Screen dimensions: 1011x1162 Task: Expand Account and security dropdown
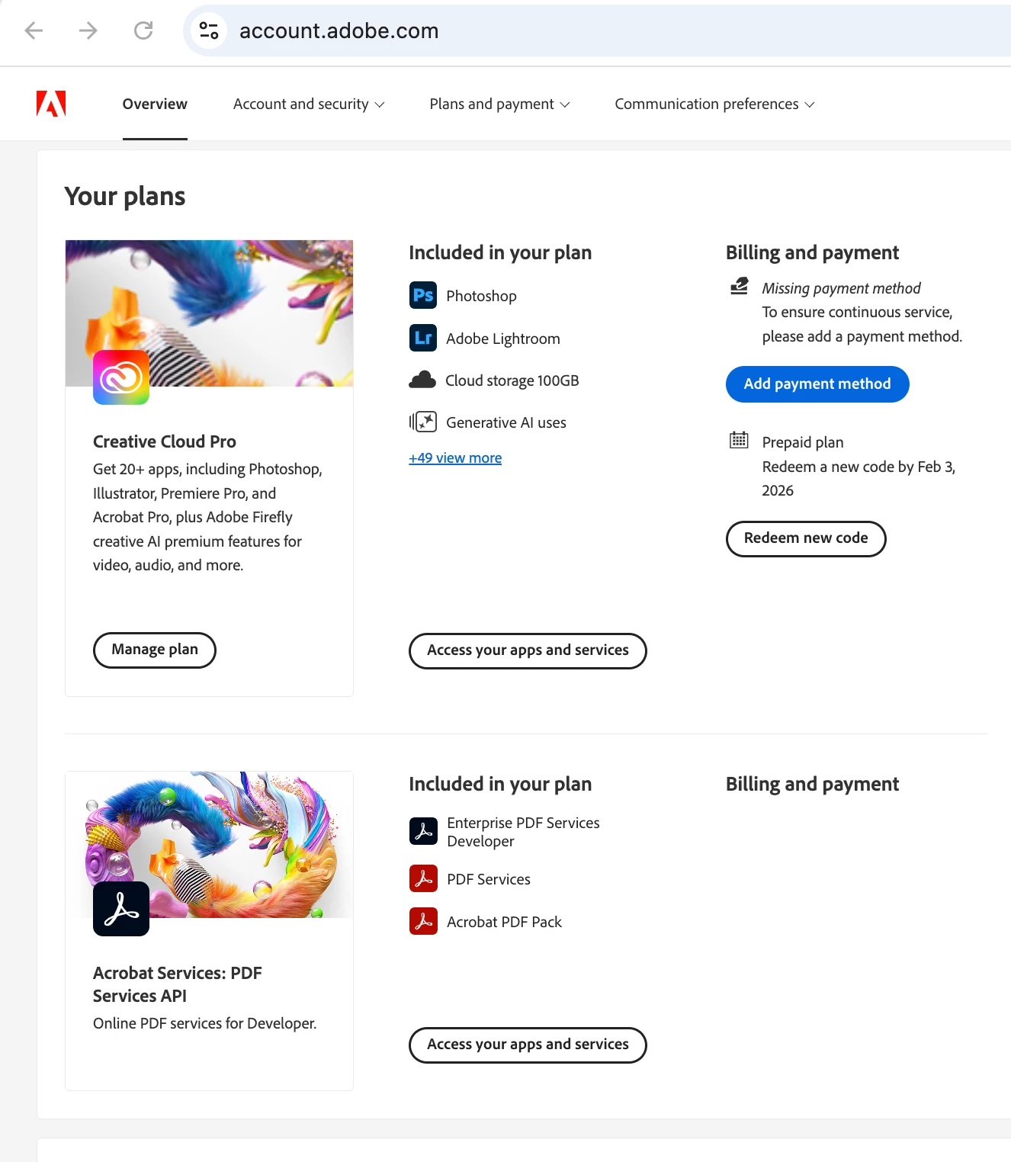[x=309, y=104]
